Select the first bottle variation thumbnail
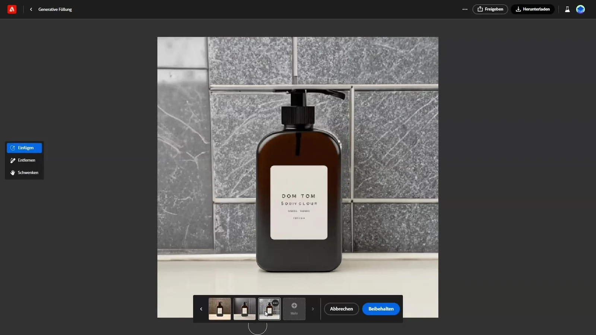The image size is (596, 335). [220, 309]
